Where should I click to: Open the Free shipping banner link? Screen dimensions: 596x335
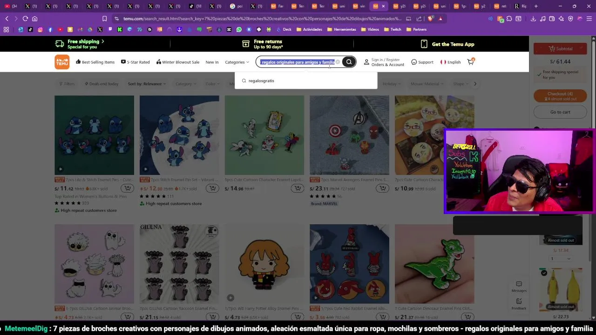click(80, 44)
